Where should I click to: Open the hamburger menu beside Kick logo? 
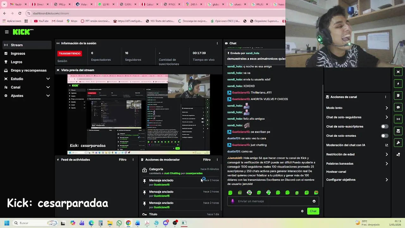tap(7, 32)
